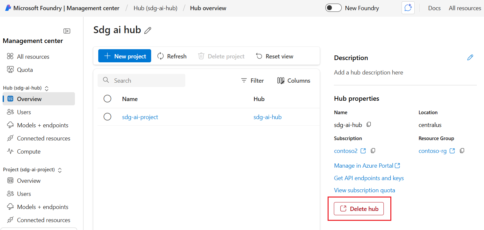Copy the hub name sdg-ai-hub
The height and width of the screenshot is (230, 484).
click(369, 125)
